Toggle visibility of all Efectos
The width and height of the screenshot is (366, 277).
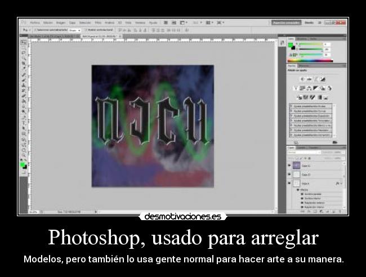click(298, 190)
